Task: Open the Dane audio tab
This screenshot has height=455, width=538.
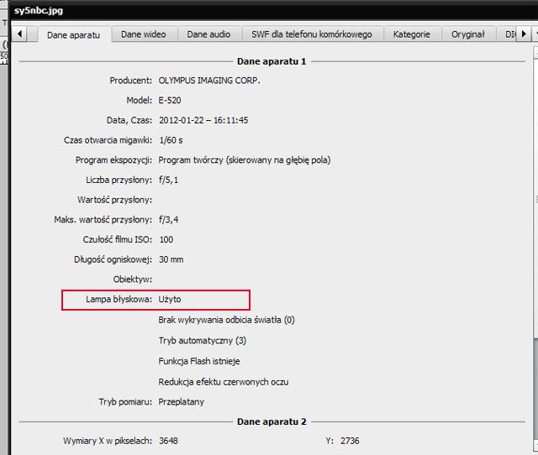Action: [x=208, y=34]
